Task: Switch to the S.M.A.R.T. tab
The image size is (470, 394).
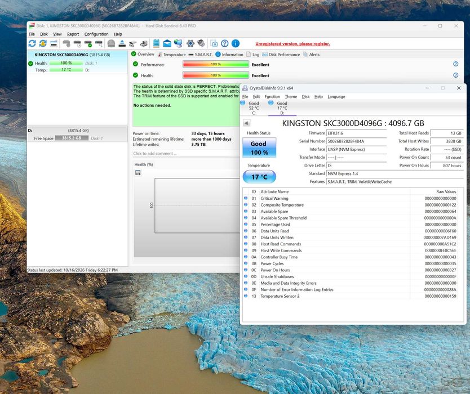Action: pyautogui.click(x=200, y=55)
